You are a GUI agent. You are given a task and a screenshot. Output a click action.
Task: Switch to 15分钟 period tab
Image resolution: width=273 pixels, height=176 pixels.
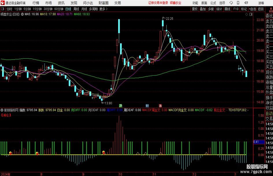(x=37, y=9)
